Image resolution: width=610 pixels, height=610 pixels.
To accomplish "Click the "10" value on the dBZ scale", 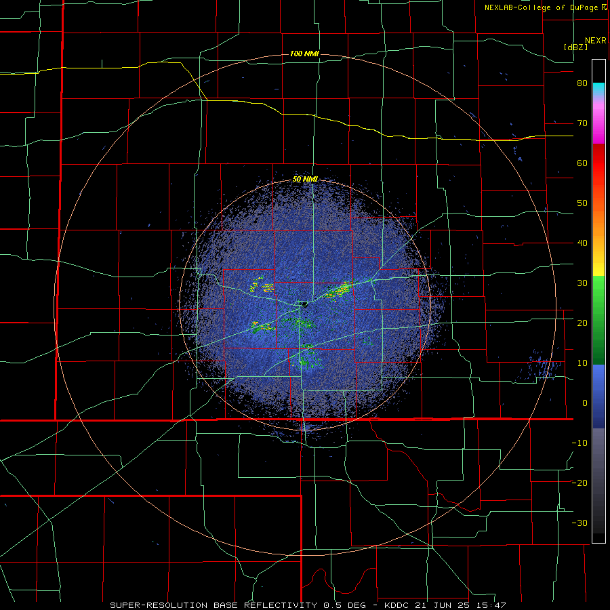I will (x=582, y=363).
